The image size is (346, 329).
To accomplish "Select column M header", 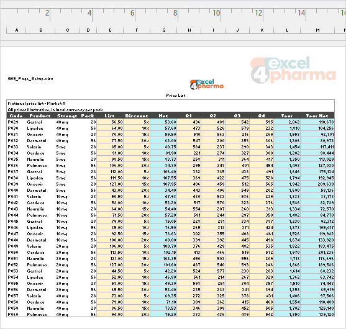I will 317,30.
